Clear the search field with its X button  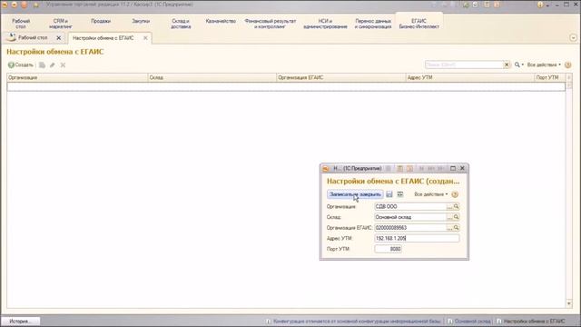click(x=507, y=64)
